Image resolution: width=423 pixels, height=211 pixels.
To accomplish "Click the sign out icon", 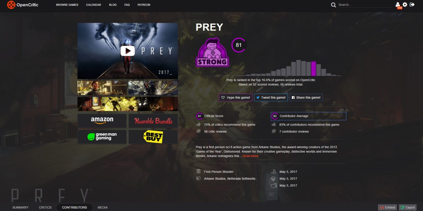I will tap(412, 5).
